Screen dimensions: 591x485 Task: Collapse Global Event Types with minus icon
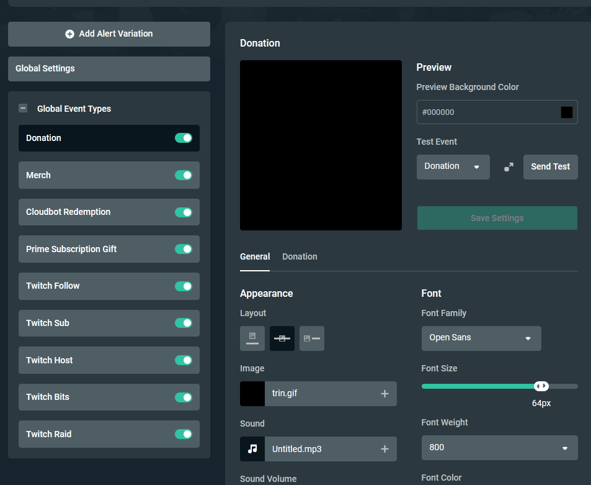click(23, 108)
